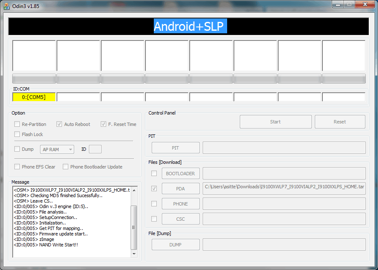Click the PHONE file button

180,204
